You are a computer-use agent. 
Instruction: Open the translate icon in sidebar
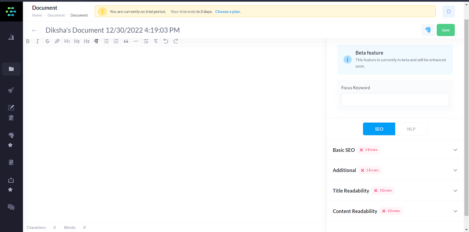point(11,207)
